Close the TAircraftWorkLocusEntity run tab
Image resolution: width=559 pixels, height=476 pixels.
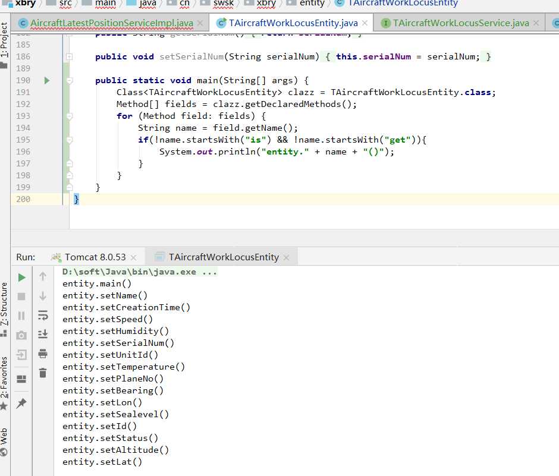286,257
